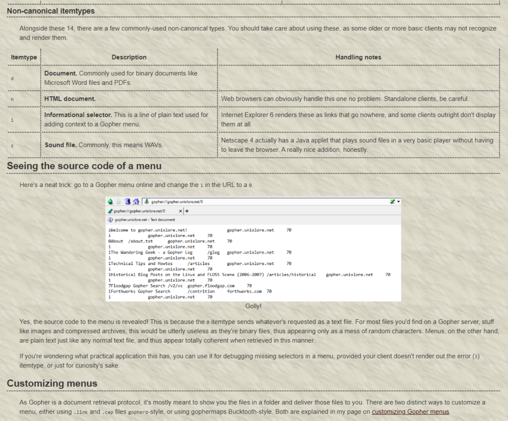
Task: Click the home icon in embedded browser
Action: tap(135, 202)
